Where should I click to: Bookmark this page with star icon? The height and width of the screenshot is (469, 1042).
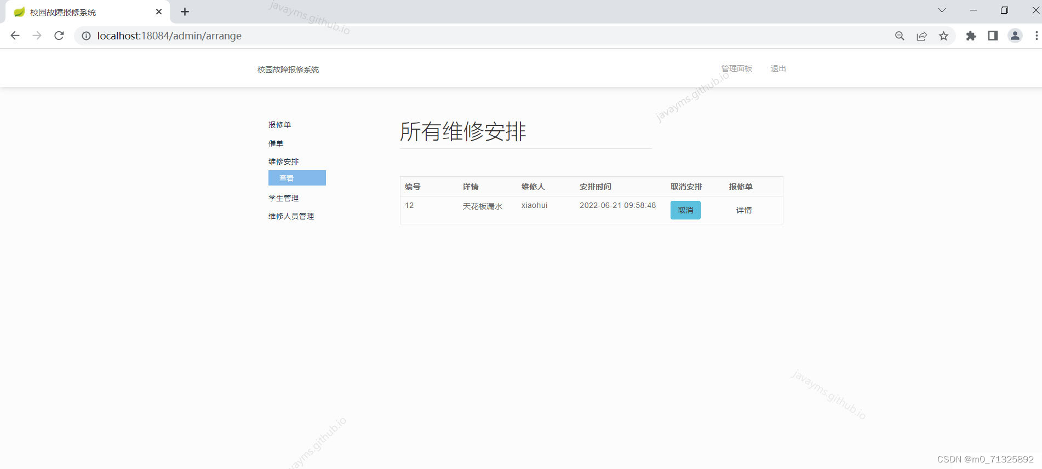(943, 36)
